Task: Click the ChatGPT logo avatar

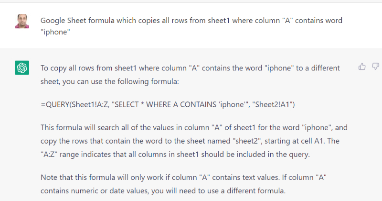Action: tap(22, 68)
